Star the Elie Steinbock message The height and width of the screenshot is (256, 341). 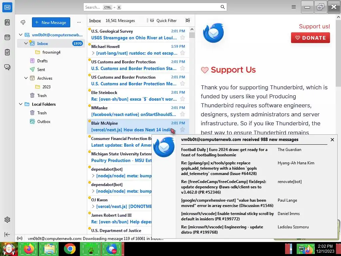coord(182,99)
